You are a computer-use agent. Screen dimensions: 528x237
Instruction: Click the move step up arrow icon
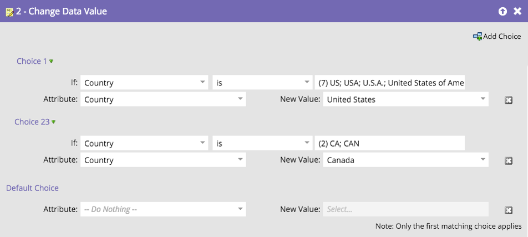503,11
